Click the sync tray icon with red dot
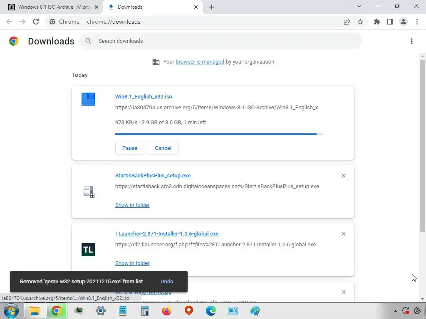426x319 pixels. click(x=406, y=311)
